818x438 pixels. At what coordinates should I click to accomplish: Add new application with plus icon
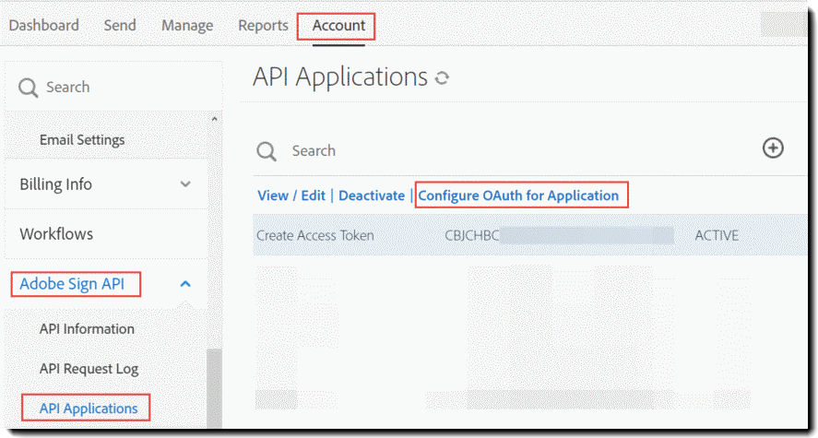pos(773,148)
